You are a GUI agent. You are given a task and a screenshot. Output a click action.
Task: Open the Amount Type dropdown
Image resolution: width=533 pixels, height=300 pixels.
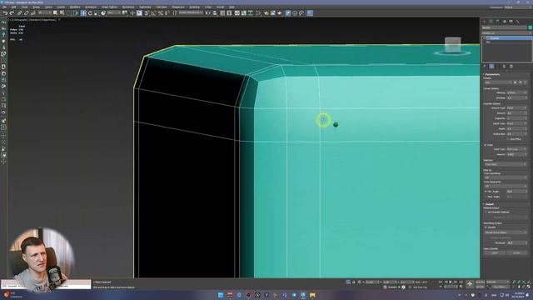pos(516,107)
